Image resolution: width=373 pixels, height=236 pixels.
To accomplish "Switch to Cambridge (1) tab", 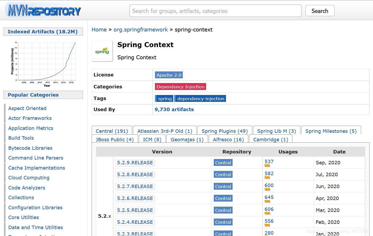I will [x=270, y=139].
